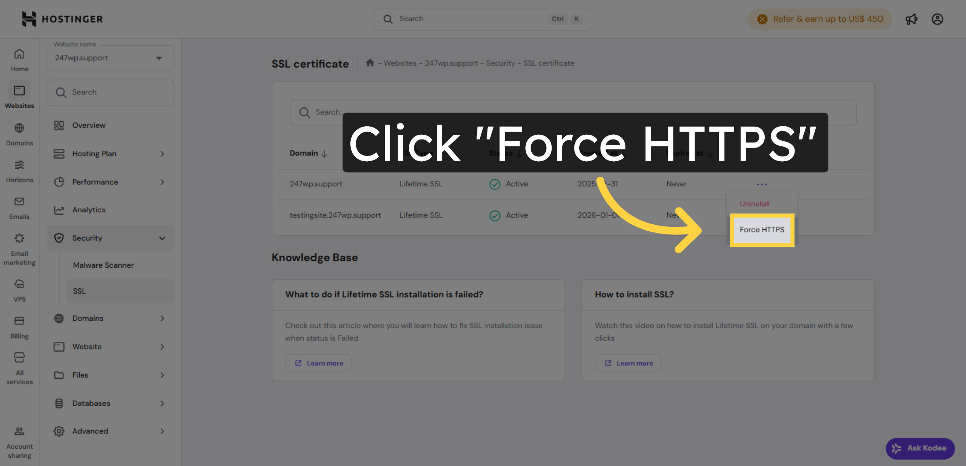The width and height of the screenshot is (966, 466).
Task: Open the Malware Scanner page
Action: [103, 265]
